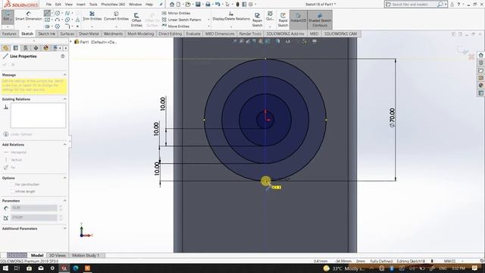This screenshot has width=485, height=273.
Task: Open the FeatureManager design tree tab
Action: pos(5,48)
